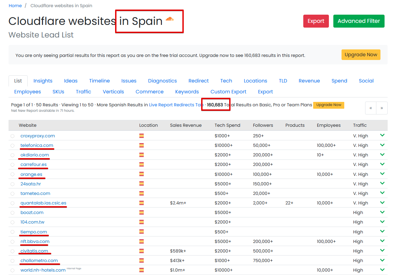Select the tiempo.com row radio button
The height and width of the screenshot is (275, 403).
click(x=13, y=232)
